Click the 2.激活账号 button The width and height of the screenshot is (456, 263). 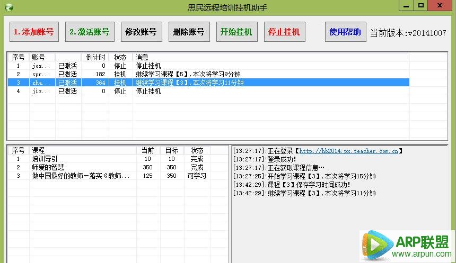click(90, 32)
